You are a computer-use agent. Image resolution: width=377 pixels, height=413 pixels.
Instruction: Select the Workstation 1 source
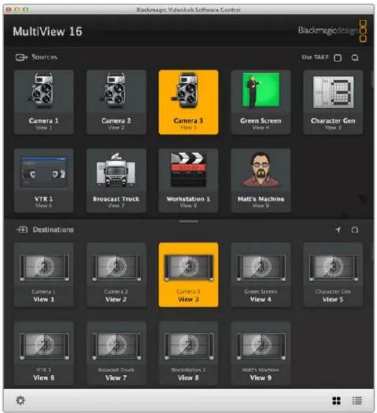[x=188, y=180]
